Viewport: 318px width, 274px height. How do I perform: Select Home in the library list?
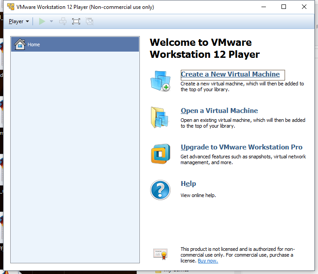click(75, 44)
